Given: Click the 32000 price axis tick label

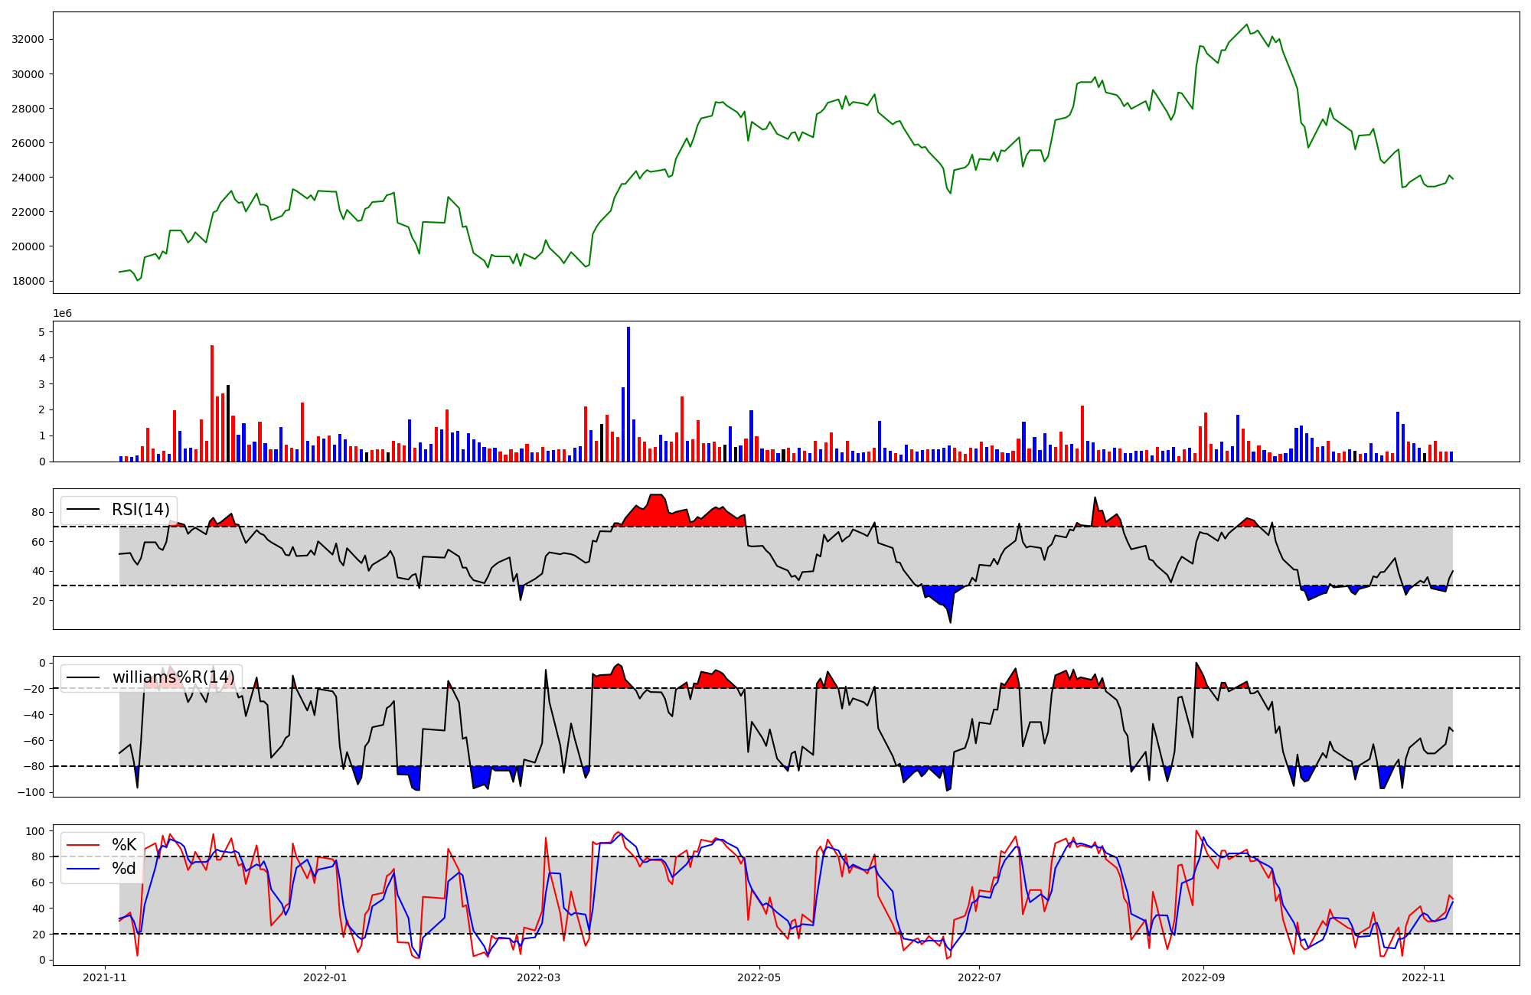Looking at the screenshot, I should point(28,40).
